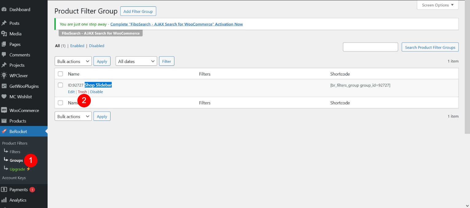This screenshot has height=208, width=470.
Task: Click Add Filter Group button
Action: pos(138,11)
